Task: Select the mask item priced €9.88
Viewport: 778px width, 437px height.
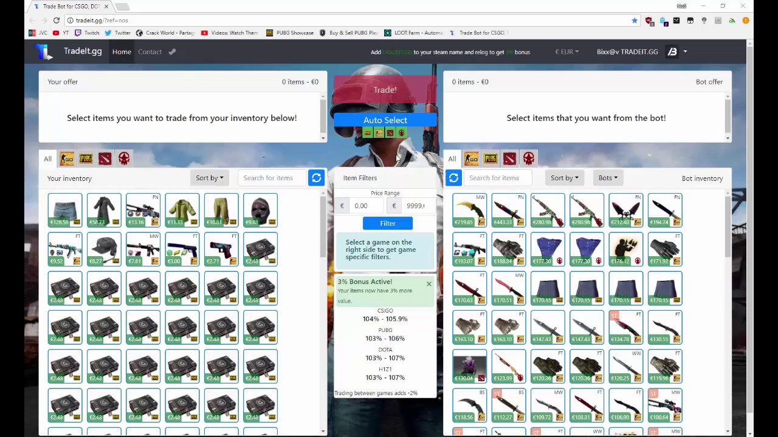Action: [x=260, y=210]
